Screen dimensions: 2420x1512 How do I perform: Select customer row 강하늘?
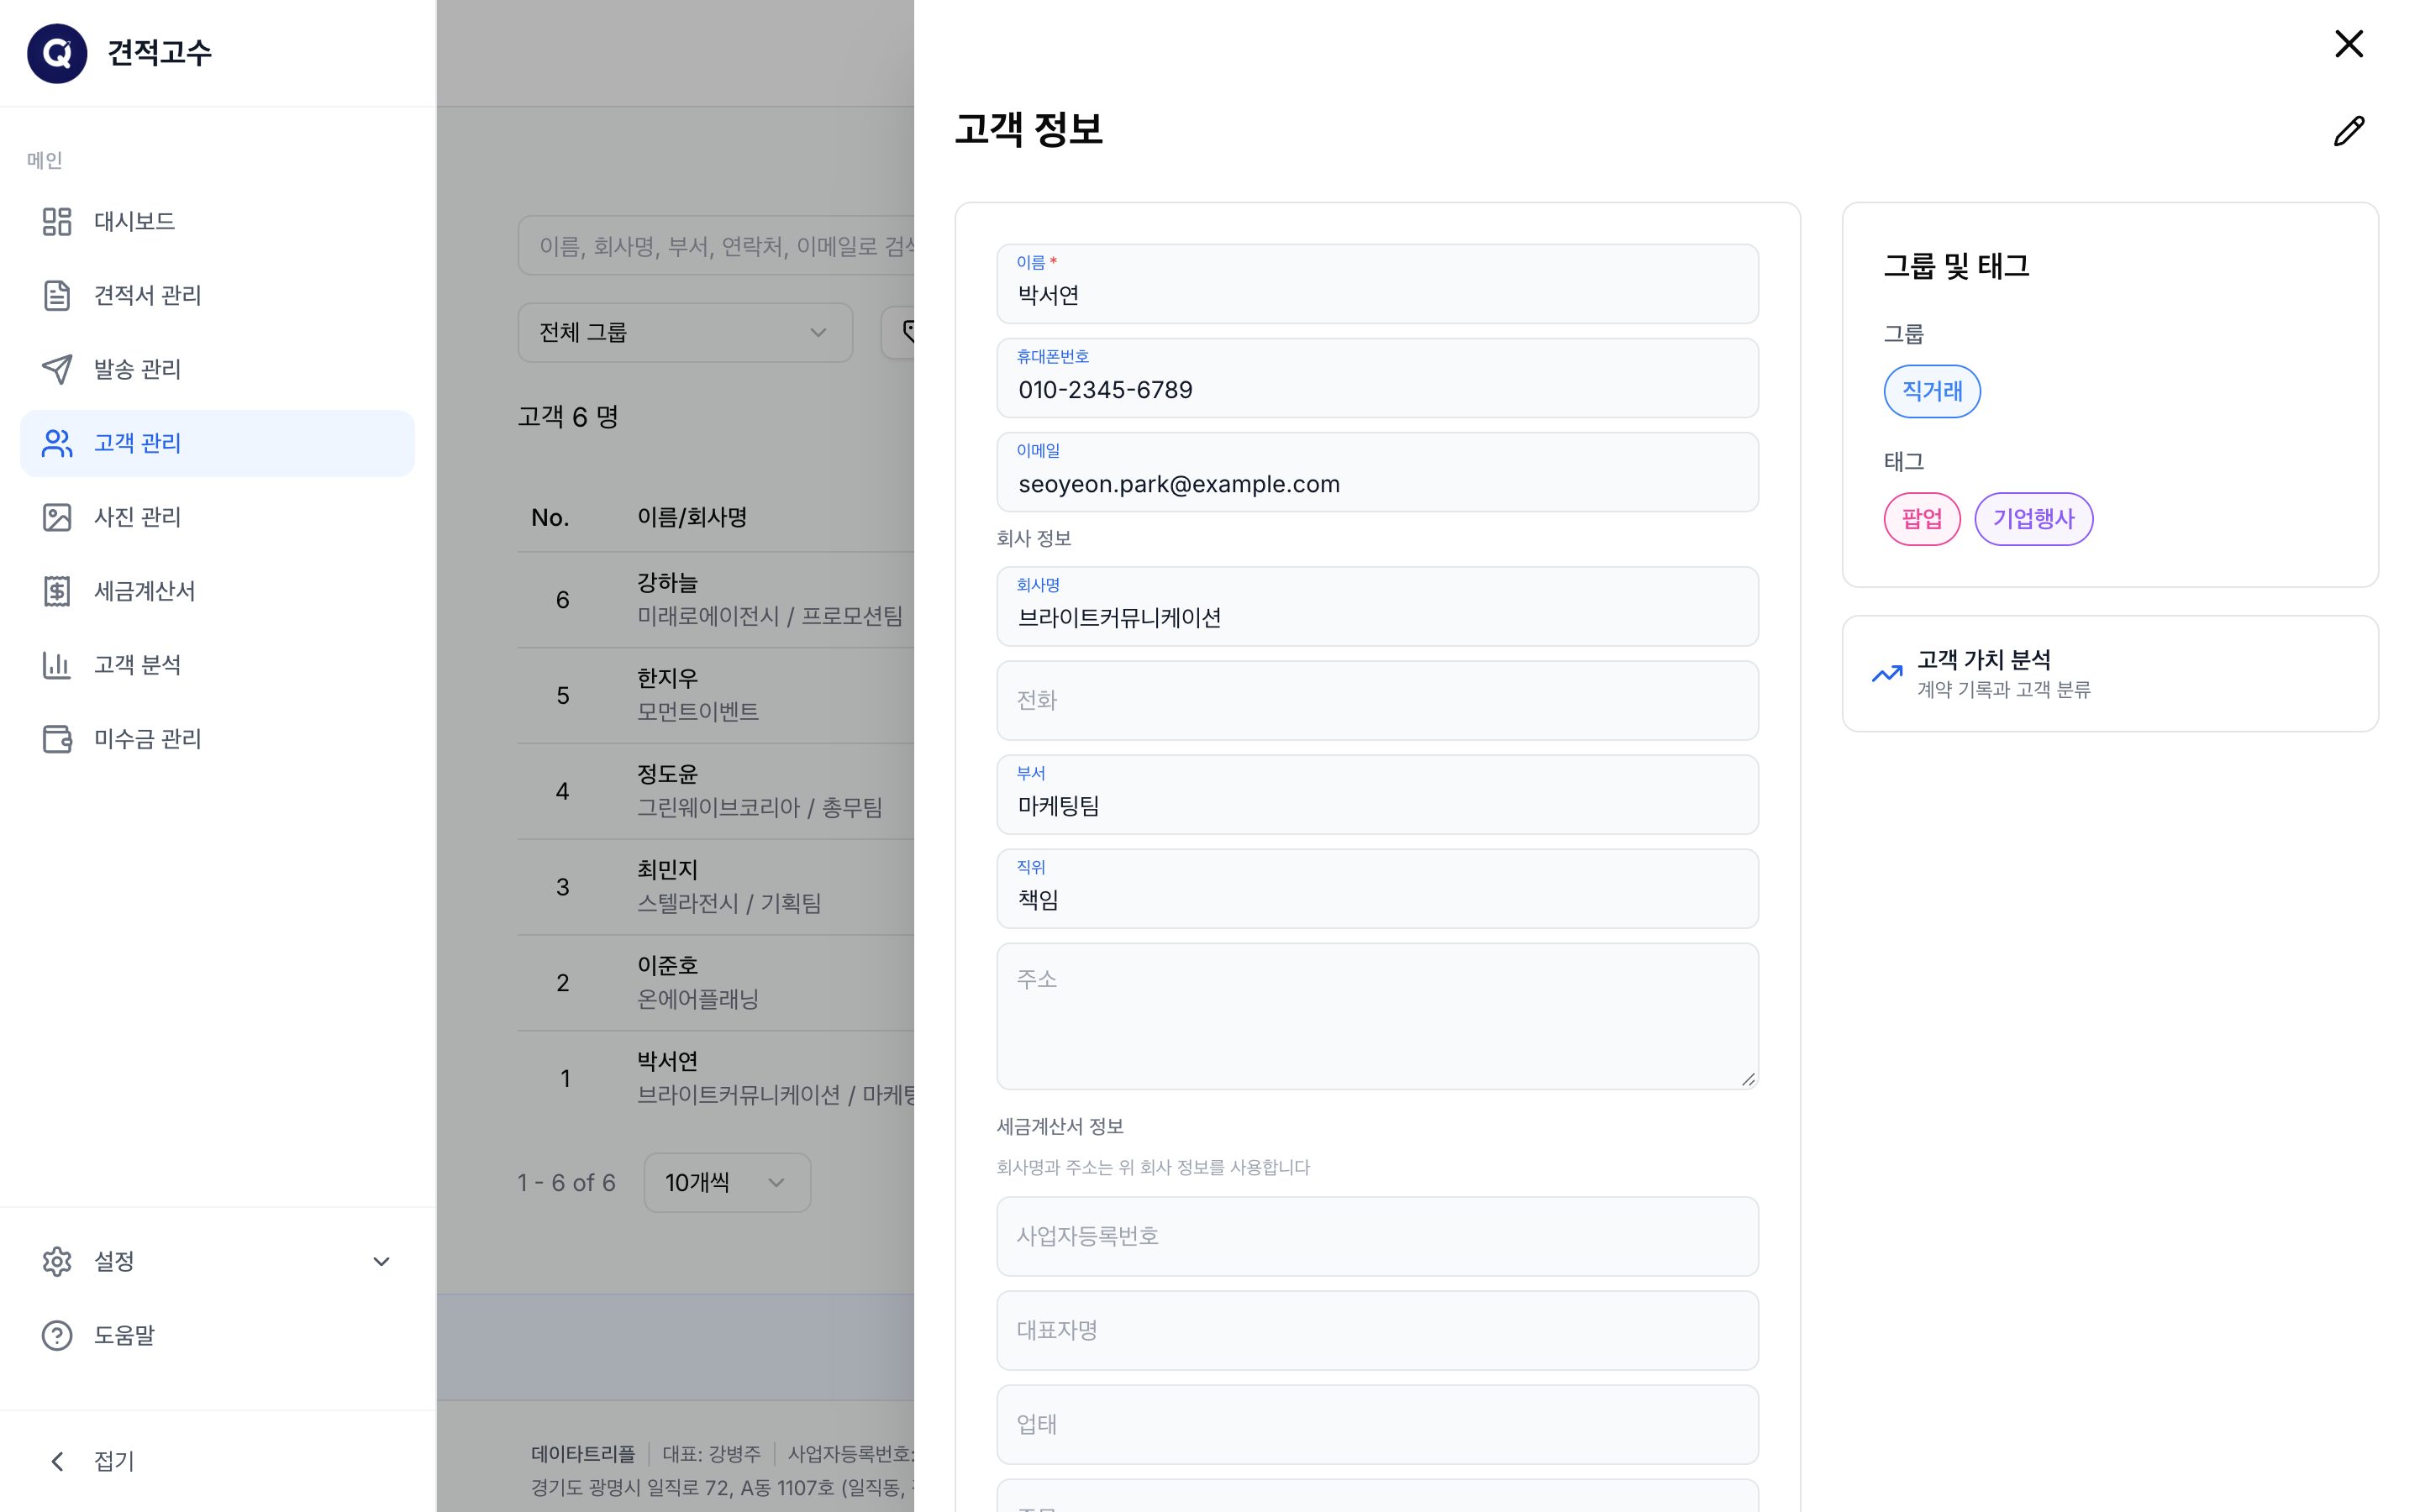click(x=716, y=599)
